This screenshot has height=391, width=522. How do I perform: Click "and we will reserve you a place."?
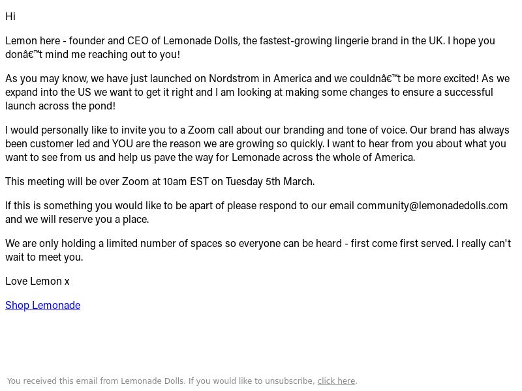[x=77, y=220]
